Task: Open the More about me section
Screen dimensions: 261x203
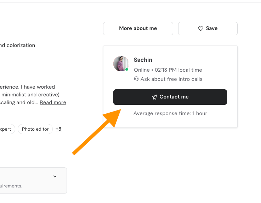Action: [138, 29]
